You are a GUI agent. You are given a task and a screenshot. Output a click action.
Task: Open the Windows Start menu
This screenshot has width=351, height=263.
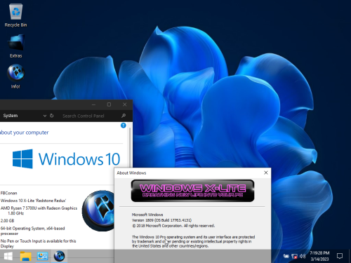click(x=8, y=256)
